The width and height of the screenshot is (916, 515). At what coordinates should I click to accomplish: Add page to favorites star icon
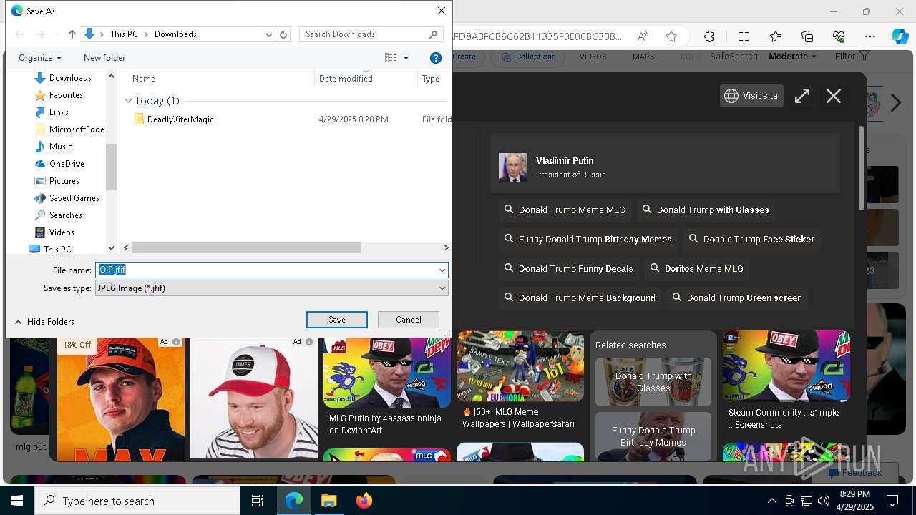click(x=671, y=36)
